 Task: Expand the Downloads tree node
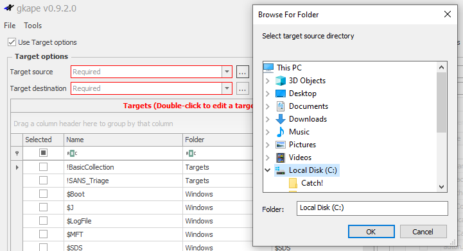[268, 119]
